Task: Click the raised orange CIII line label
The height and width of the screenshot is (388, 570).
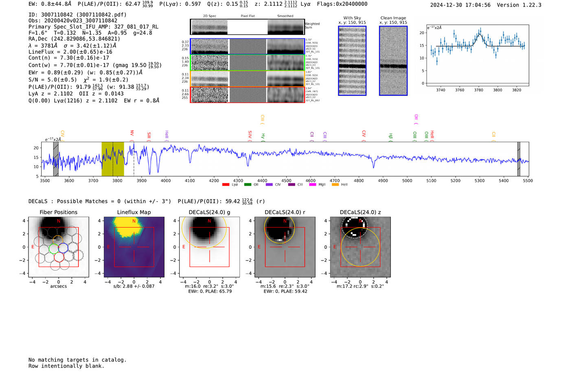Action: pos(263,119)
